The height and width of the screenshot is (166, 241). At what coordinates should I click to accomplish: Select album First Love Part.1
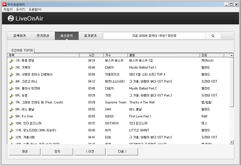click(140, 116)
